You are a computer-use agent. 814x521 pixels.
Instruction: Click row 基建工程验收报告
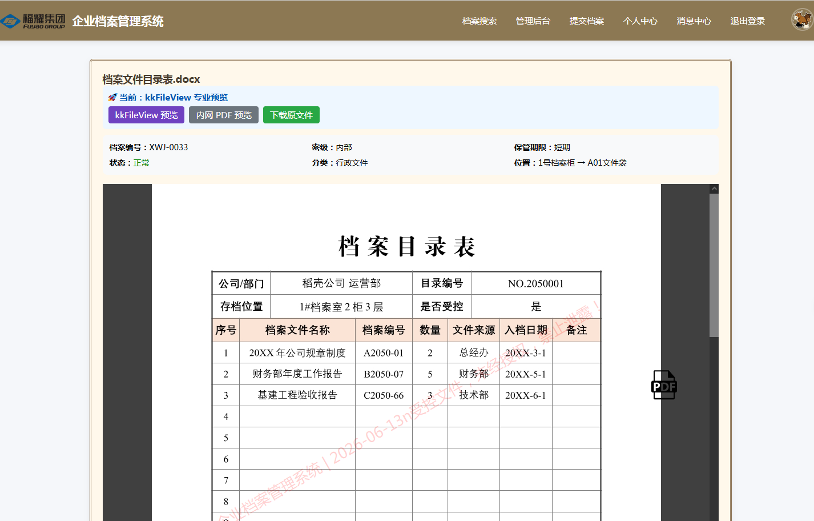pyautogui.click(x=297, y=395)
